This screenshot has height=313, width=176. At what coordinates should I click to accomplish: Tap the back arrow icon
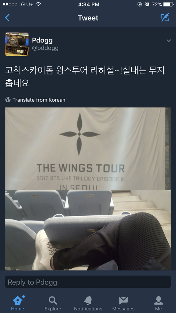pyautogui.click(x=7, y=18)
